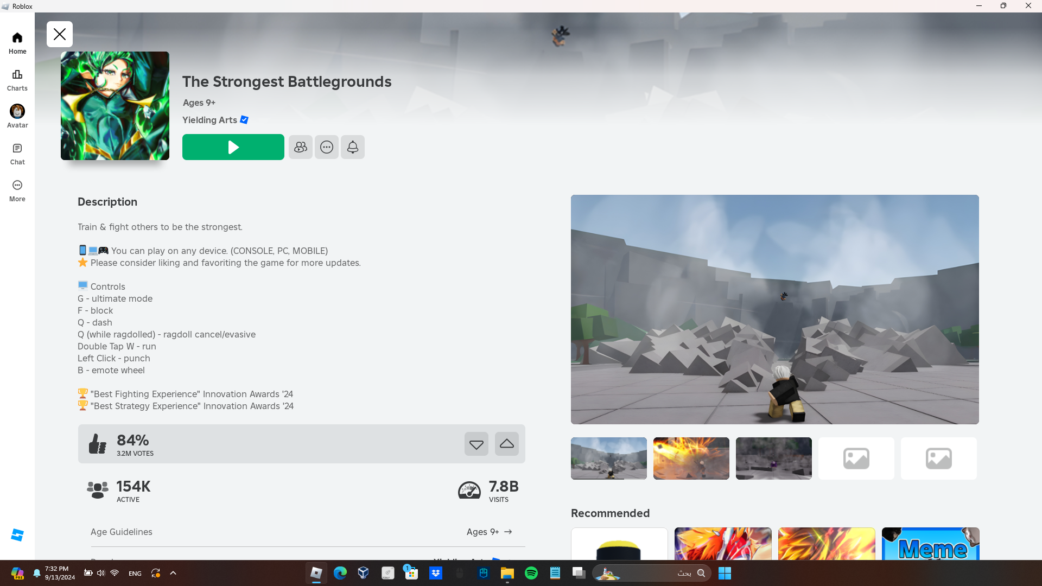Close the game details page with X

(60, 34)
